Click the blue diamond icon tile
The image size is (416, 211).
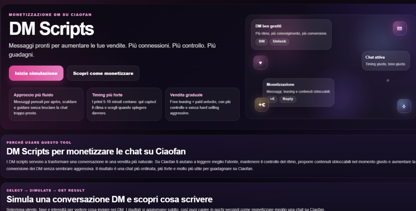tap(404, 106)
